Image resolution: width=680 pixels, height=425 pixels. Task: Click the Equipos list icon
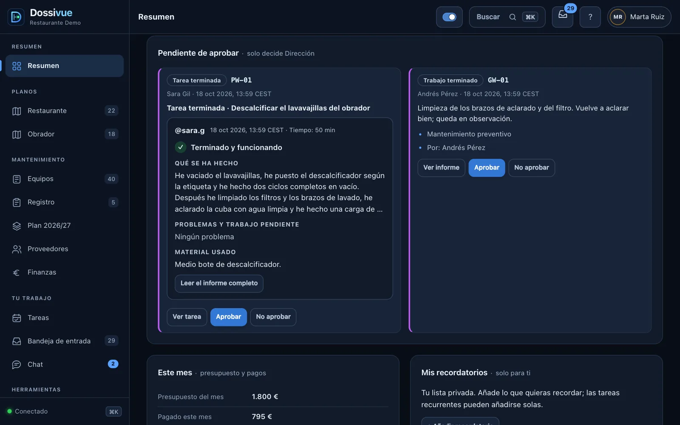(17, 179)
